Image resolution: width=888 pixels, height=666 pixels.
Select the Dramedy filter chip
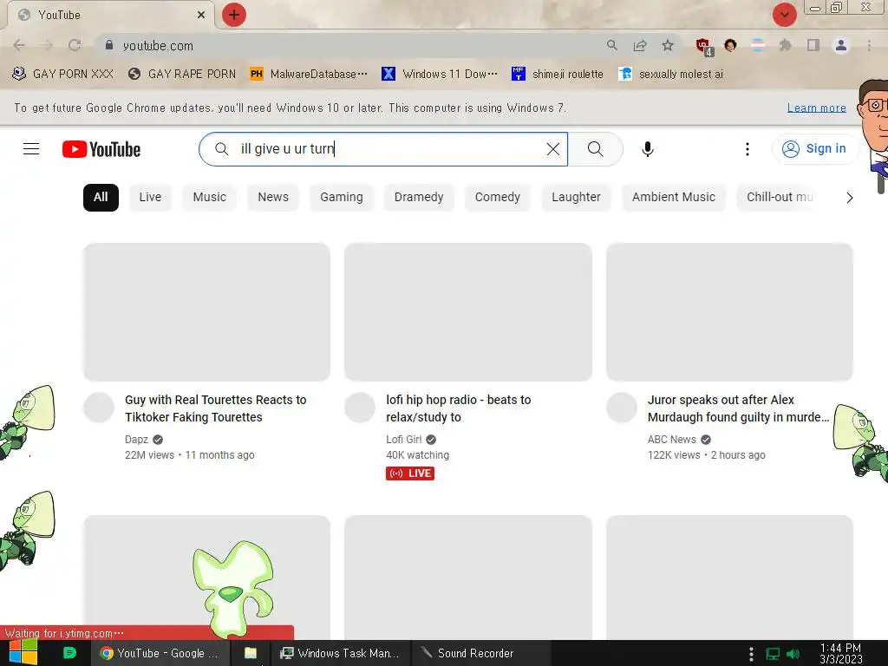click(x=419, y=197)
